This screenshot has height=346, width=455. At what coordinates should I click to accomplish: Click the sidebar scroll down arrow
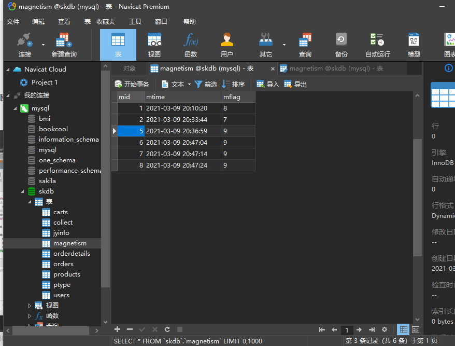point(105,322)
